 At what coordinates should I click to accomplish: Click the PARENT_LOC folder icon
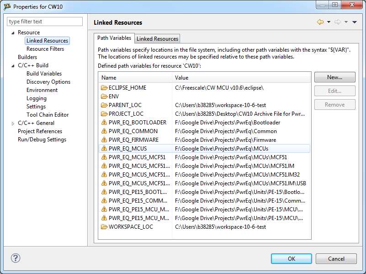104,105
